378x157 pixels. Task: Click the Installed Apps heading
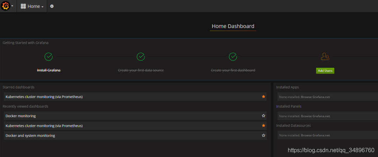click(x=287, y=87)
